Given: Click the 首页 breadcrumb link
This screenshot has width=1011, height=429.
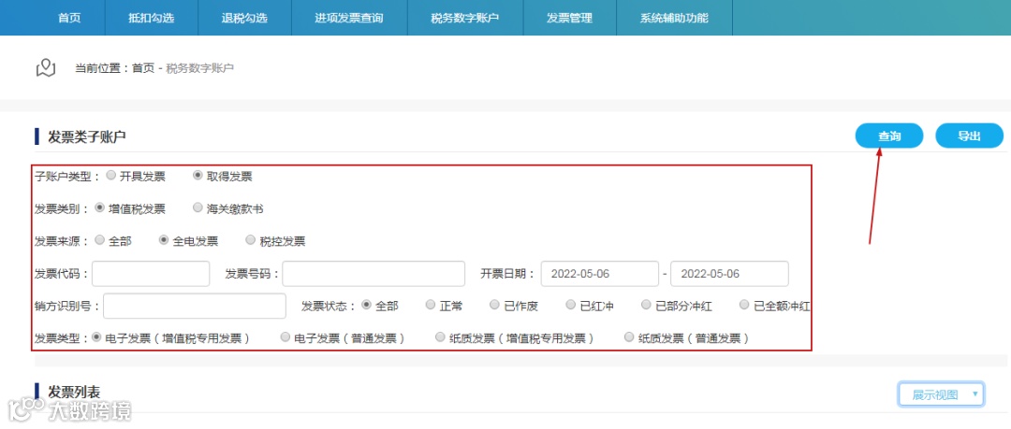Looking at the screenshot, I should (x=143, y=67).
